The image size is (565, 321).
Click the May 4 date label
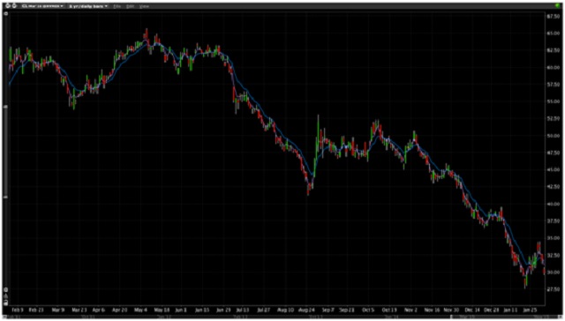point(140,310)
